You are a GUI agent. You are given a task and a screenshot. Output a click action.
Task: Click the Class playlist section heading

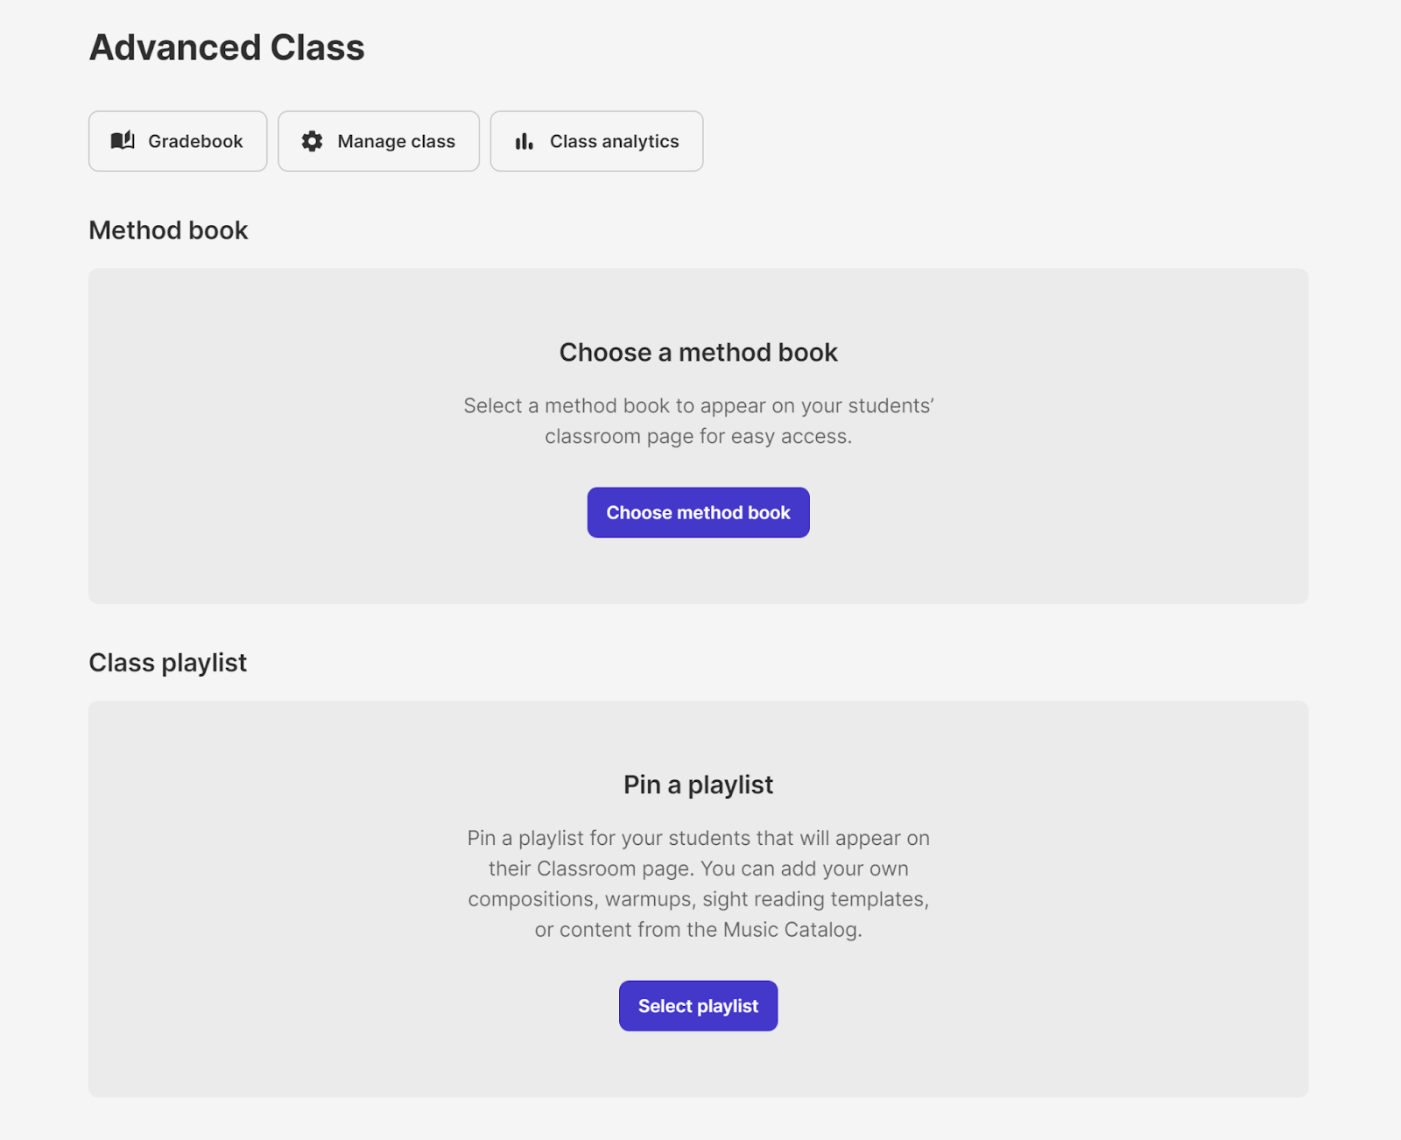167,663
